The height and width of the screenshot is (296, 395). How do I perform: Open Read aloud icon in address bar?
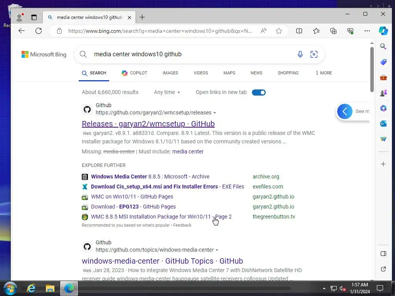[x=263, y=31]
